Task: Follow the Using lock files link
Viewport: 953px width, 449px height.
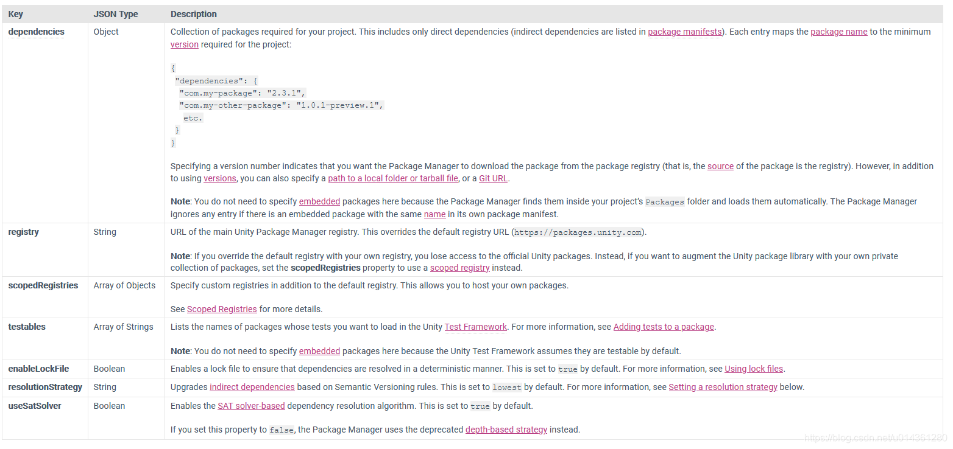Action: [754, 369]
